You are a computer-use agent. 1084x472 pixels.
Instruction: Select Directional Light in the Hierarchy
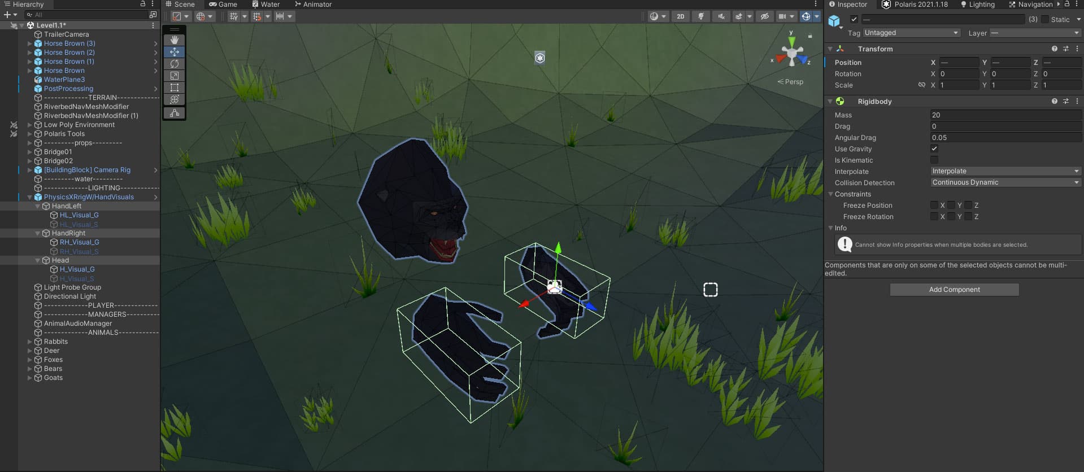[x=70, y=296]
